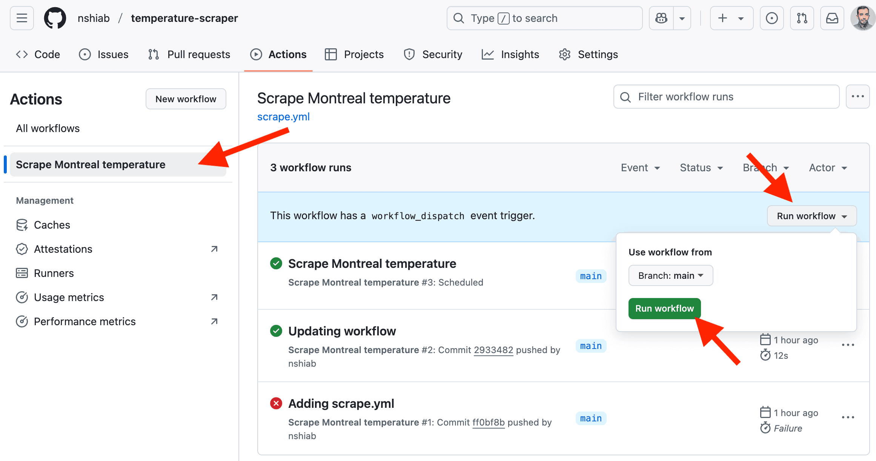Expand the Status filter dropdown

click(702, 167)
